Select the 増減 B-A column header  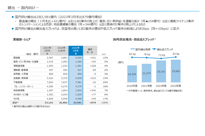(x=90, y=51)
